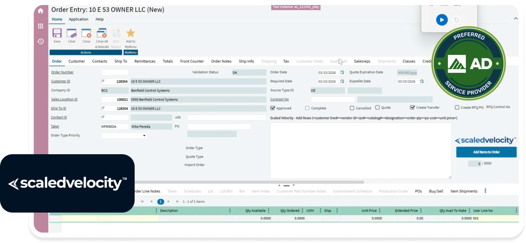Switch to the Front Counter tab
The height and width of the screenshot is (243, 526).
[192, 61]
